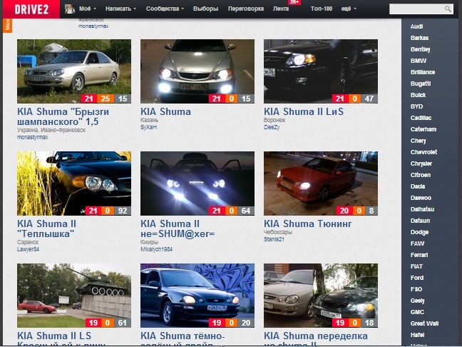The height and width of the screenshot is (347, 462).
Task: Expand the Сообщества dropdown
Action: point(165,9)
